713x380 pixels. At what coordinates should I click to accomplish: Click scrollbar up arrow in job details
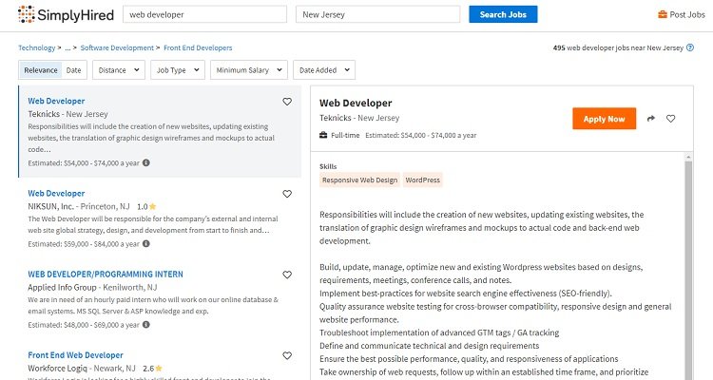tap(688, 157)
